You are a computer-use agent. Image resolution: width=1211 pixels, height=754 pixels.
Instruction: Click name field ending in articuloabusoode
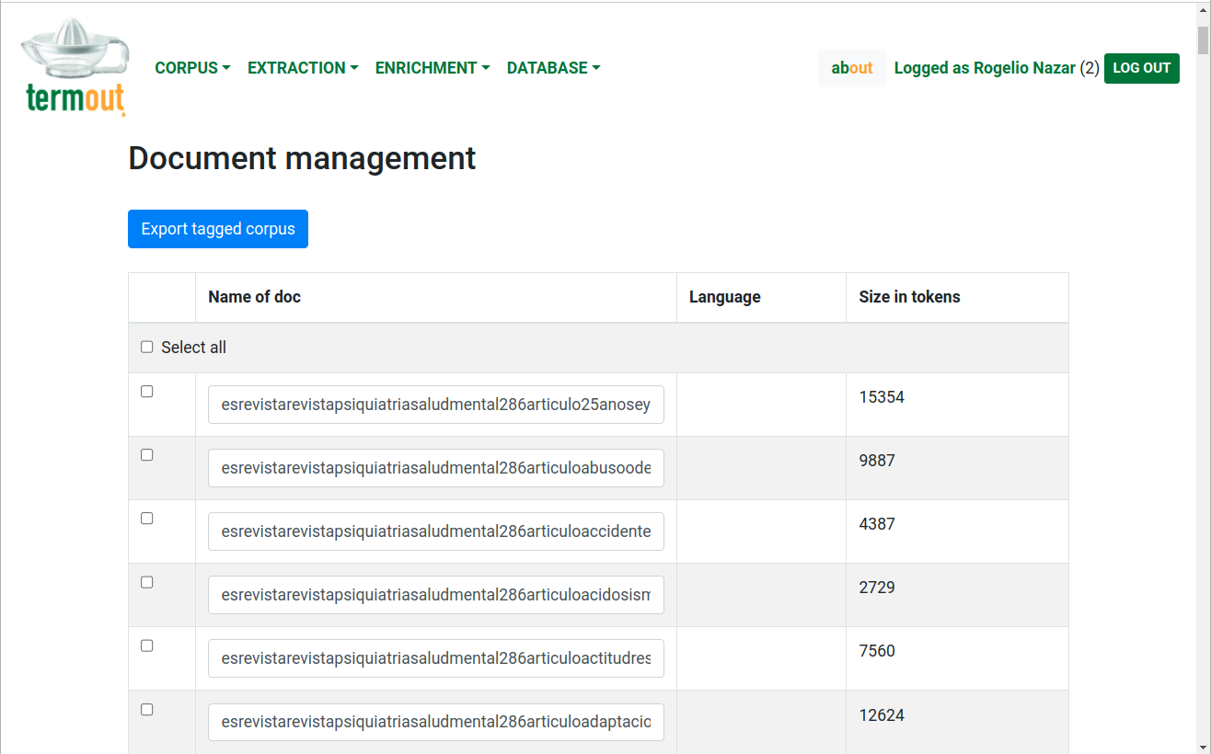[x=435, y=468]
